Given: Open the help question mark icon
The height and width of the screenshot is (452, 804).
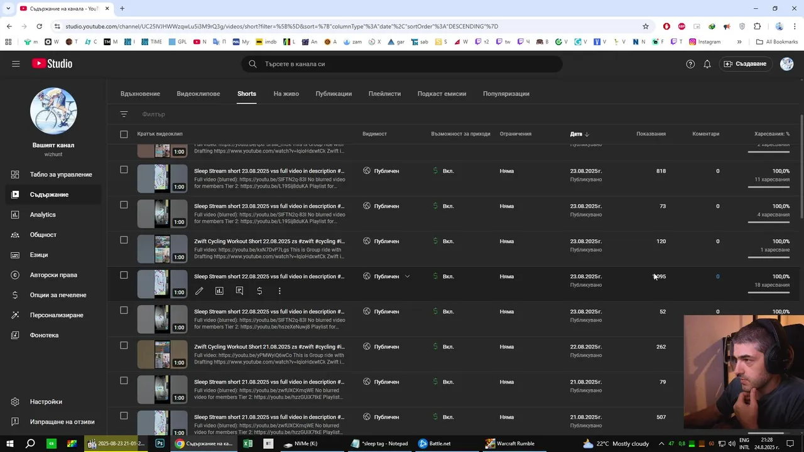Looking at the screenshot, I should click(690, 64).
